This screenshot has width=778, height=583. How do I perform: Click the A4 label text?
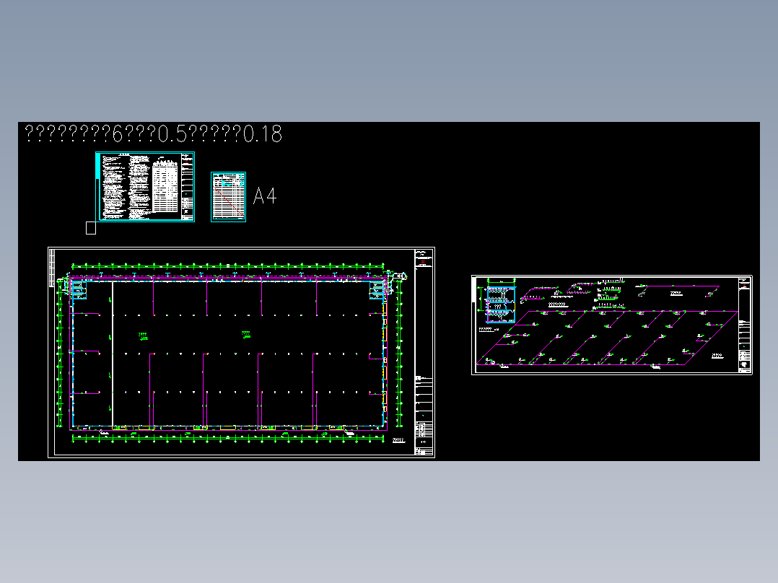click(x=264, y=196)
